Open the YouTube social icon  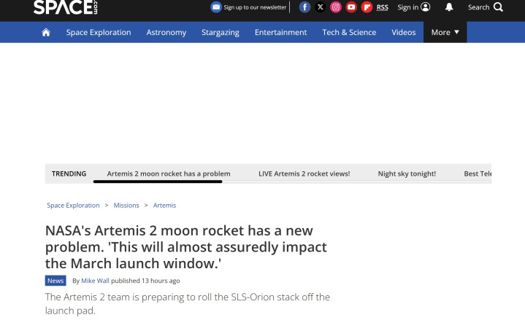[351, 7]
